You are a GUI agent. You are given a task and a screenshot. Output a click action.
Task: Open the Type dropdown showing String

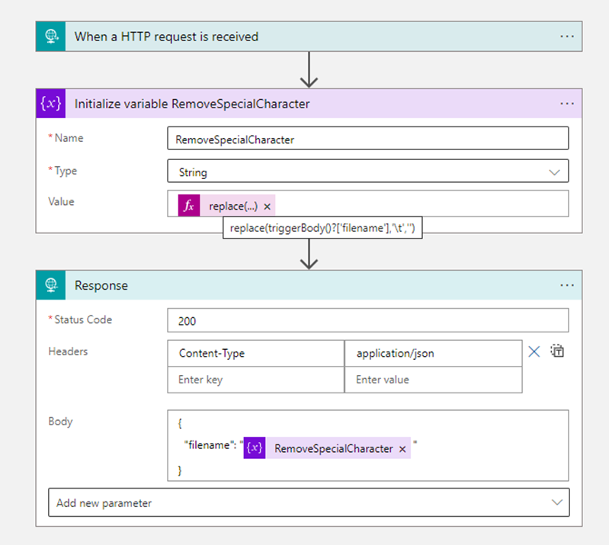pyautogui.click(x=367, y=172)
